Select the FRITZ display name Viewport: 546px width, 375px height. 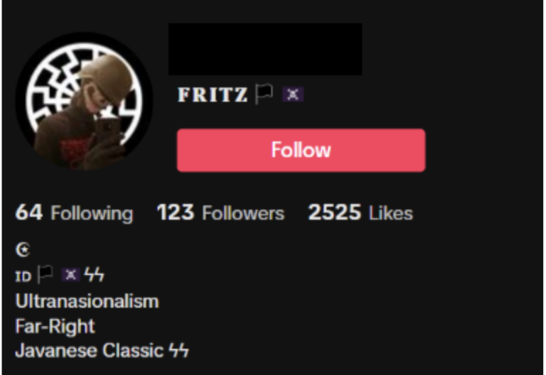(213, 94)
